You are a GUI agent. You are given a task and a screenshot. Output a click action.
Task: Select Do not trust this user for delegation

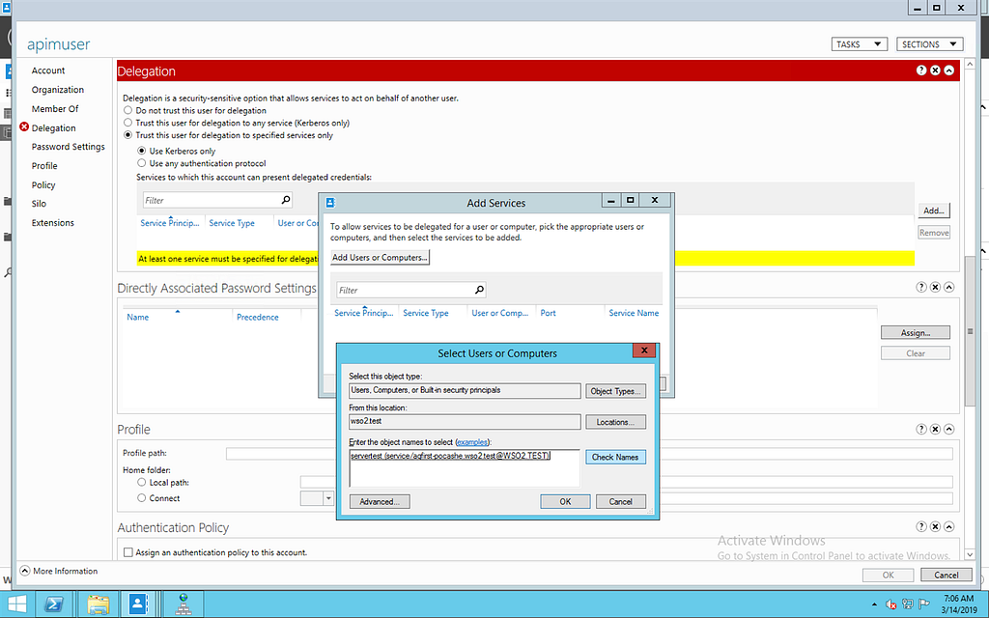[128, 110]
